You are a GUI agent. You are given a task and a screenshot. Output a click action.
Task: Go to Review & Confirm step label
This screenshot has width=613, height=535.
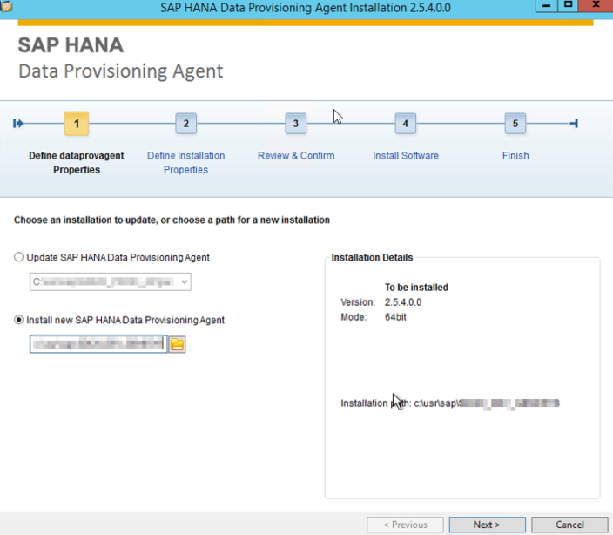pyautogui.click(x=296, y=156)
